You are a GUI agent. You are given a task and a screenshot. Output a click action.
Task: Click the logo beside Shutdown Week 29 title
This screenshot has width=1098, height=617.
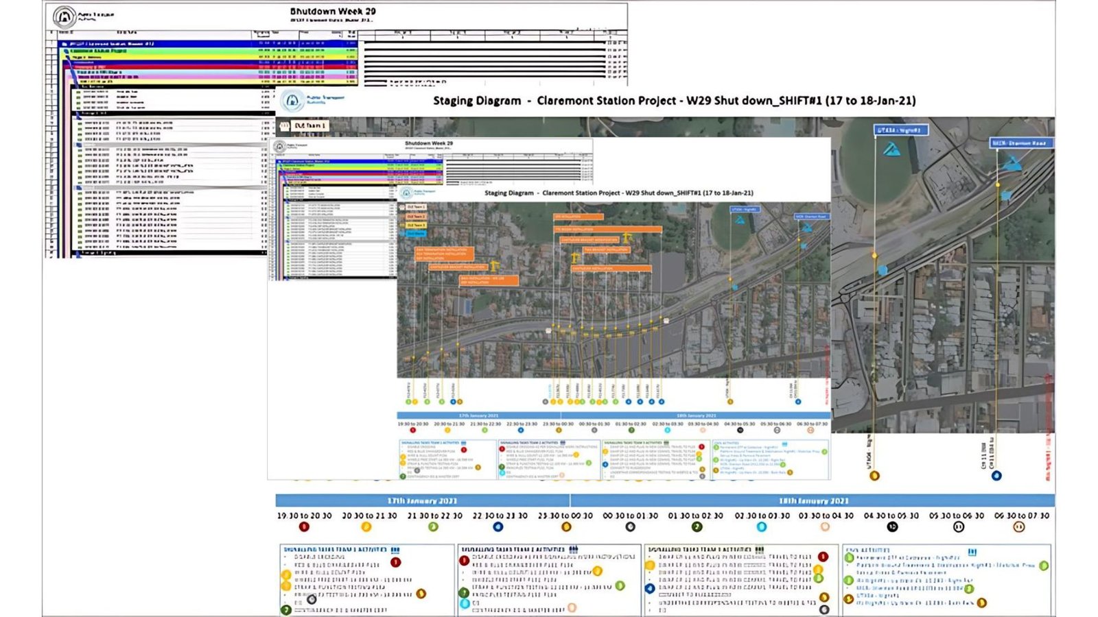[64, 16]
